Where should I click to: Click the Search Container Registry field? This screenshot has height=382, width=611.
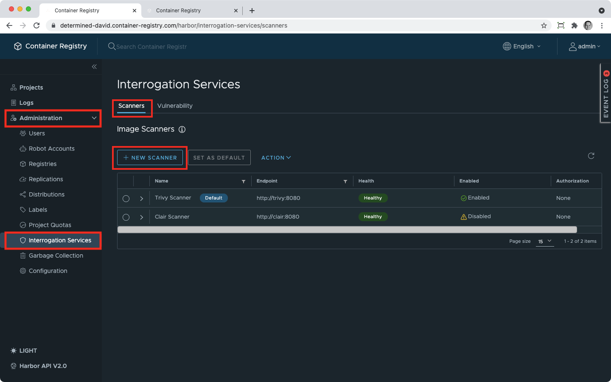[x=151, y=47]
